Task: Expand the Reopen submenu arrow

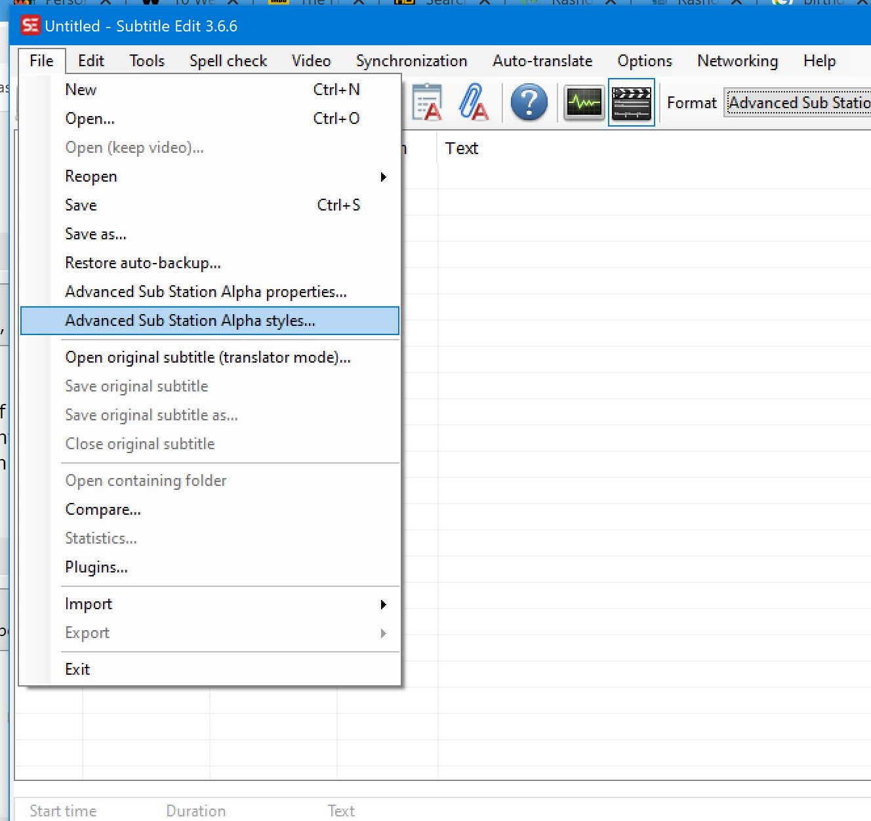Action: click(384, 177)
